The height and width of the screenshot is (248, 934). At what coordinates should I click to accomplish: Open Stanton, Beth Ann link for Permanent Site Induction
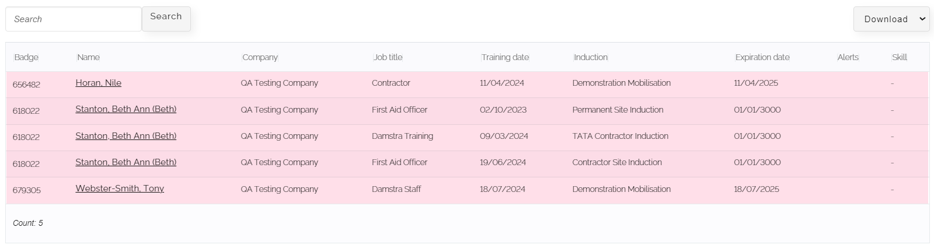[126, 109]
